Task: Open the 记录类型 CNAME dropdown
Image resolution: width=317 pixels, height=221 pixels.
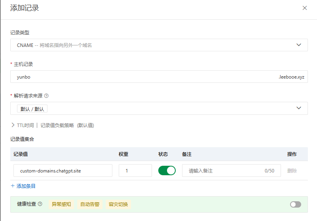Action: [159, 45]
